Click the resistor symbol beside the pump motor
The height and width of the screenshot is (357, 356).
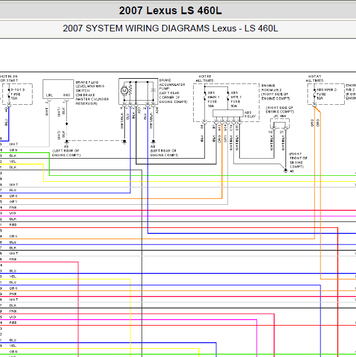pos(130,91)
